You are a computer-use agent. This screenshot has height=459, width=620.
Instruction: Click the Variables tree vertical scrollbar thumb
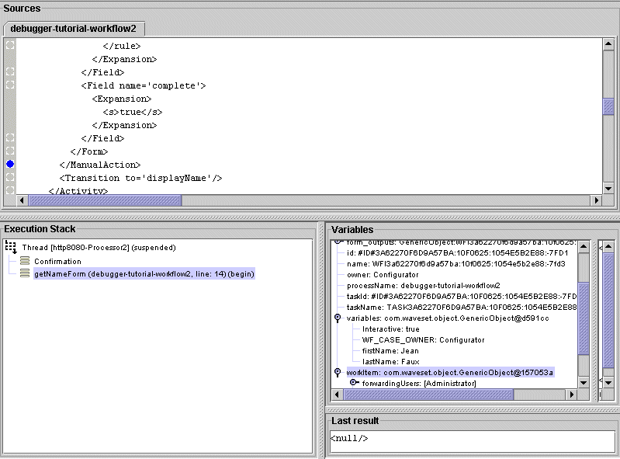pos(584,318)
